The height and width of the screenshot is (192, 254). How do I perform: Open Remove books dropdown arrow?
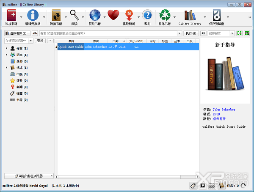pos(174,17)
